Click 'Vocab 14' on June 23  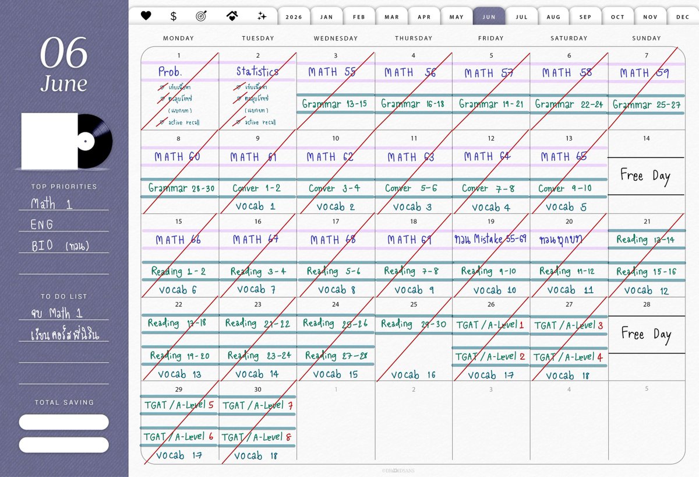tap(257, 374)
